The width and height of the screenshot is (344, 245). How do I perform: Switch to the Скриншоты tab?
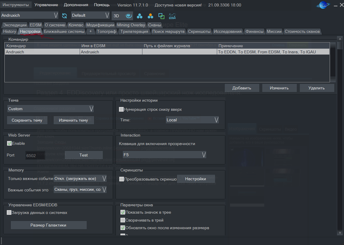pos(199,31)
